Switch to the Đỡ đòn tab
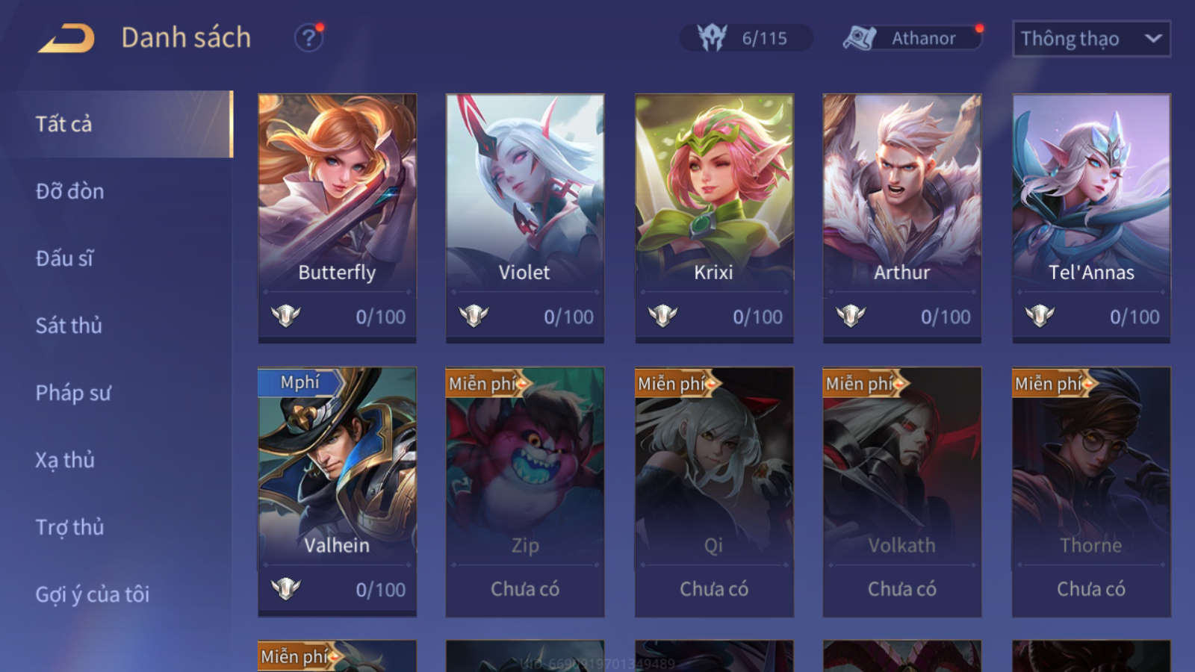The width and height of the screenshot is (1195, 672). coord(70,191)
